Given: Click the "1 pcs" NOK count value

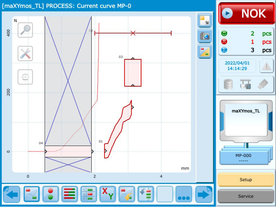Looking at the screenshot, I should (x=261, y=42).
